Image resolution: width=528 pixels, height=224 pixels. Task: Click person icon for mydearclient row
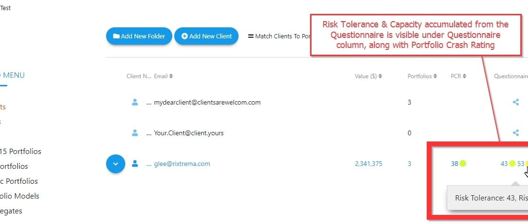coord(135,102)
